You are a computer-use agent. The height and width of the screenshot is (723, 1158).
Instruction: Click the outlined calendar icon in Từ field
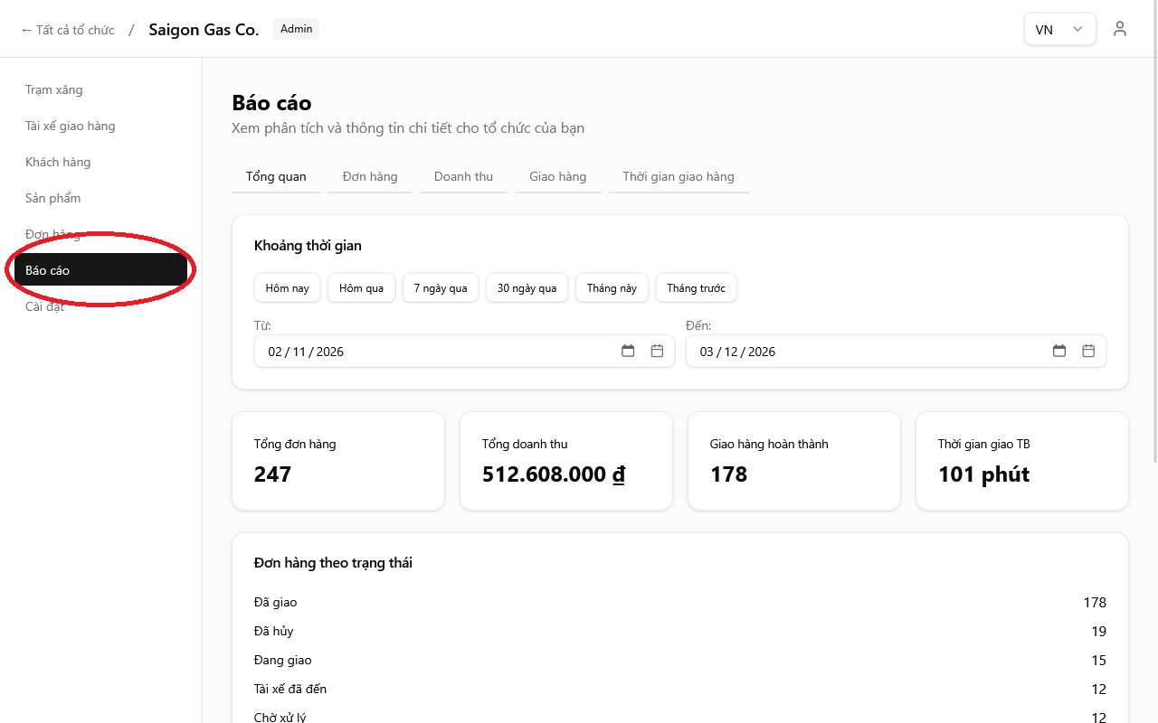click(x=658, y=352)
